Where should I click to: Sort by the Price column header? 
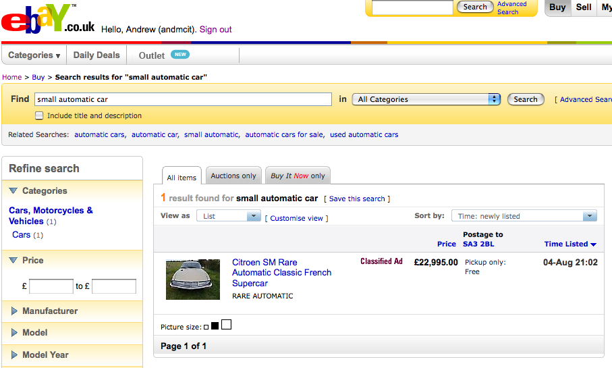447,244
